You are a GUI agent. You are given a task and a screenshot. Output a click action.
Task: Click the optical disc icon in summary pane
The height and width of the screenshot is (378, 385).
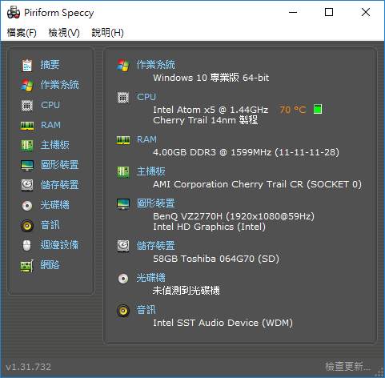[x=123, y=279]
